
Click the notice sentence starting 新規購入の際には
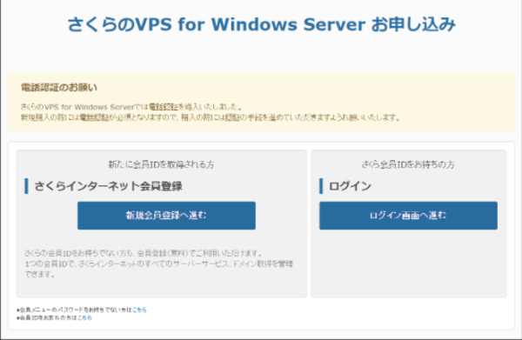click(x=211, y=117)
